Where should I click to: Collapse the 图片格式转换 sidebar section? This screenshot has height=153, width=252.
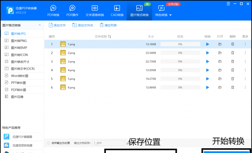[40, 25]
